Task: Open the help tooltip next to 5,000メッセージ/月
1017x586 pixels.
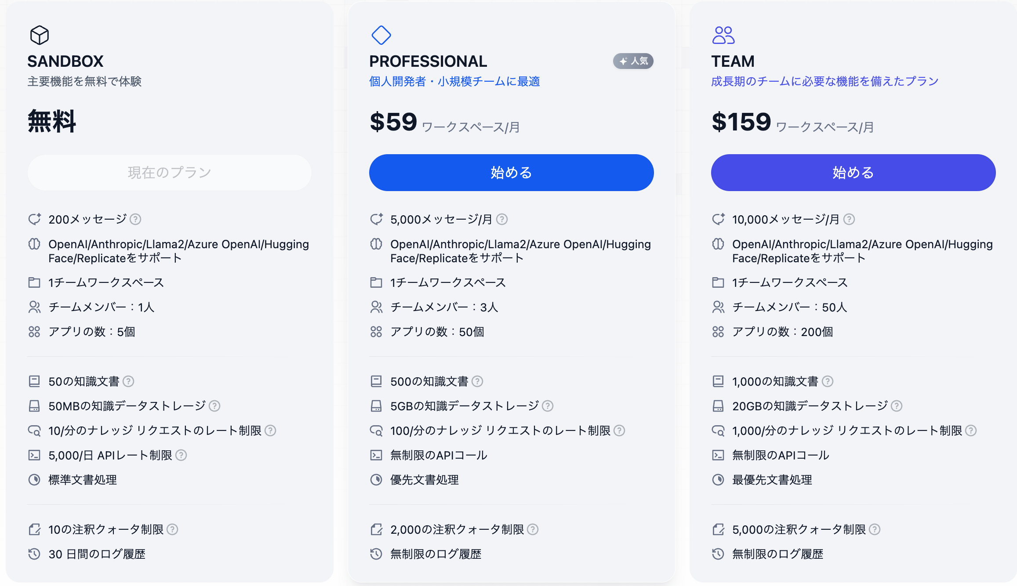Action: (x=503, y=219)
